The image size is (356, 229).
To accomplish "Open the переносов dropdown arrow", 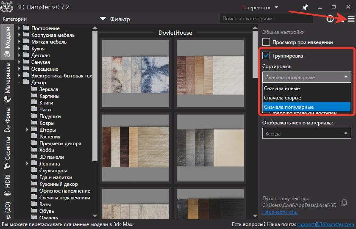I will 276,7.
